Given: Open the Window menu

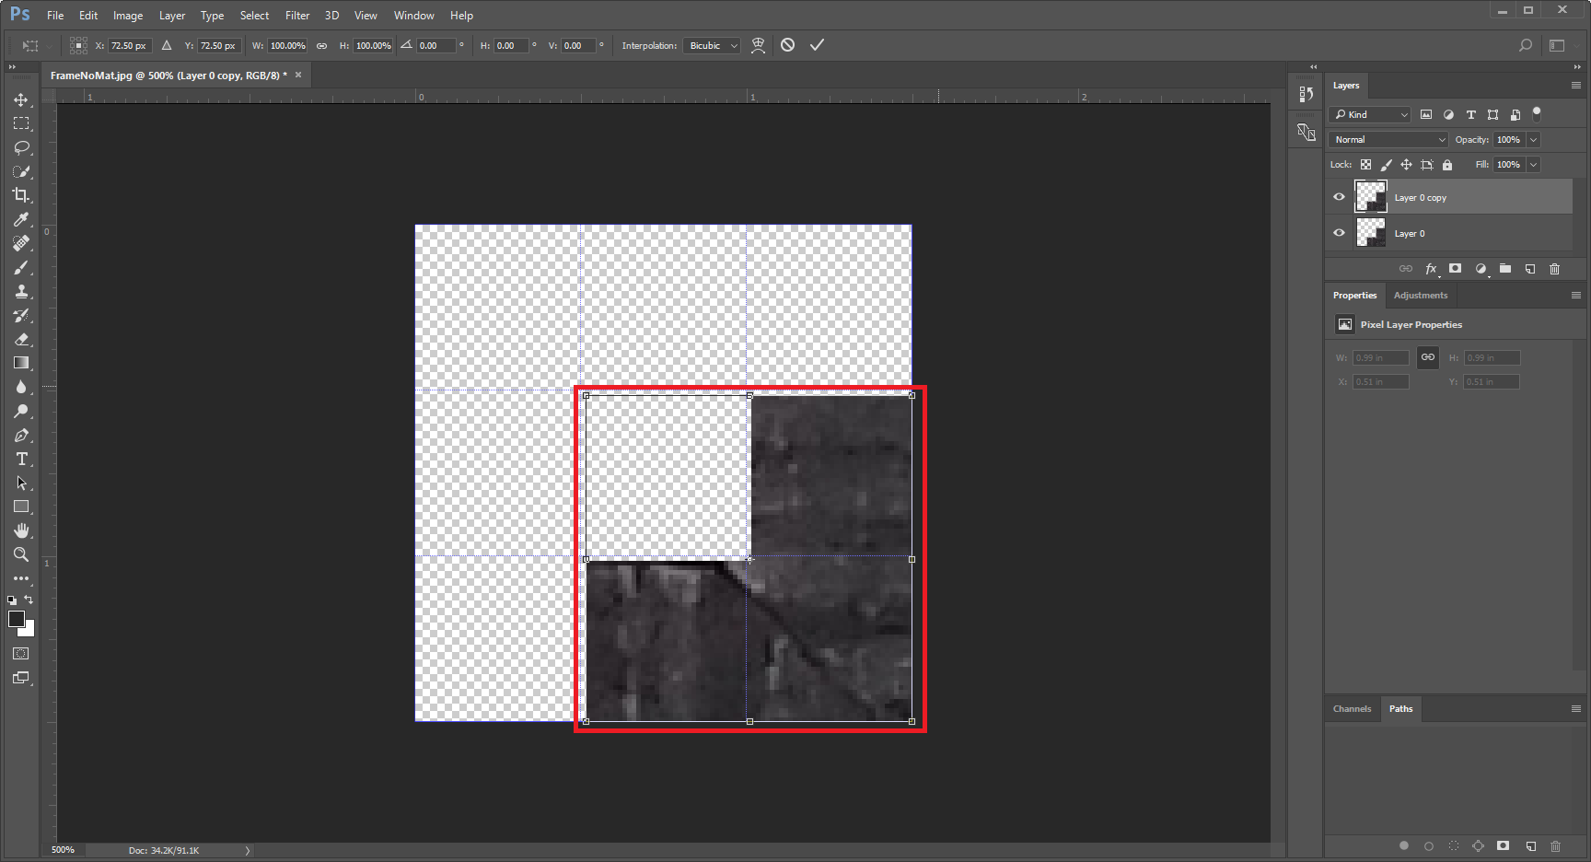Looking at the screenshot, I should (414, 16).
